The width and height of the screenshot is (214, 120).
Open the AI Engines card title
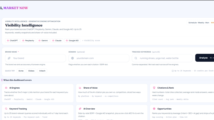(14, 88)
